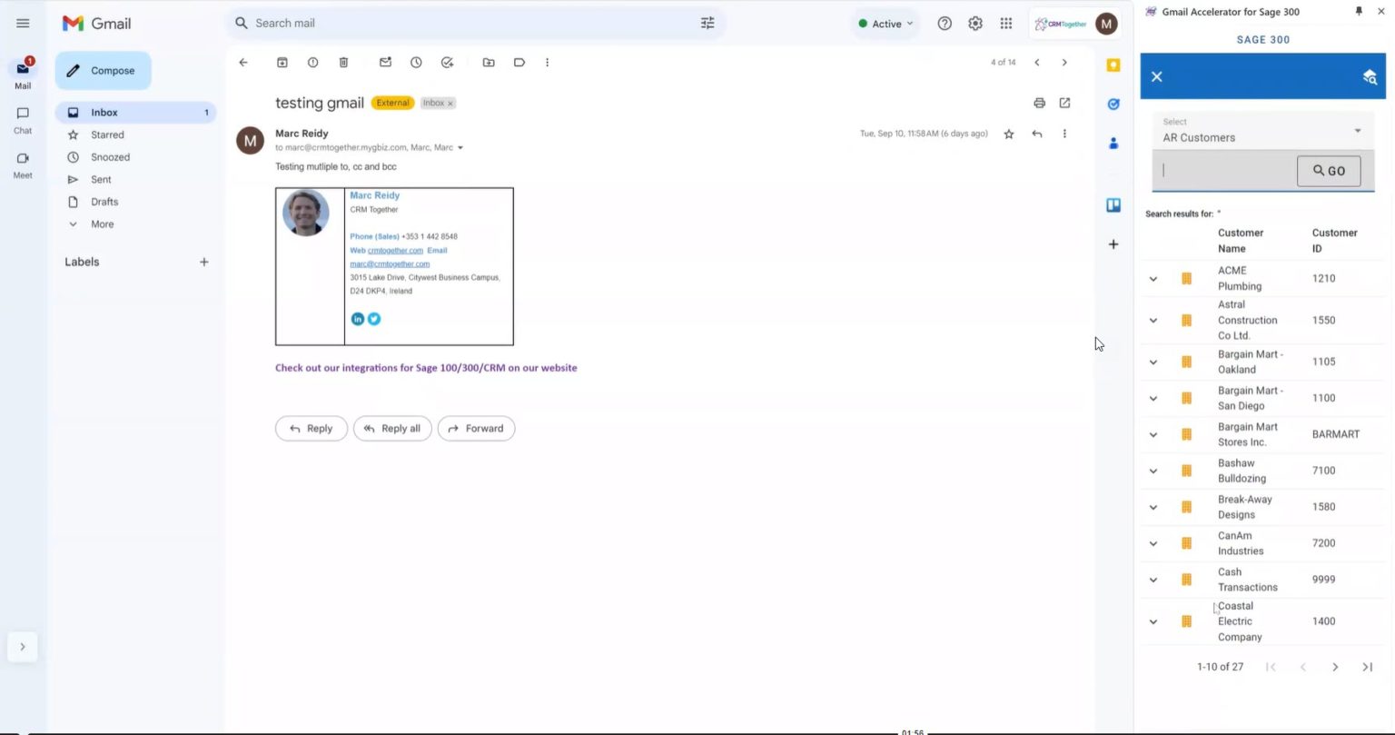Viewport: 1395px width, 735px height.
Task: Mark the conversation as unread
Action: pyautogui.click(x=385, y=62)
